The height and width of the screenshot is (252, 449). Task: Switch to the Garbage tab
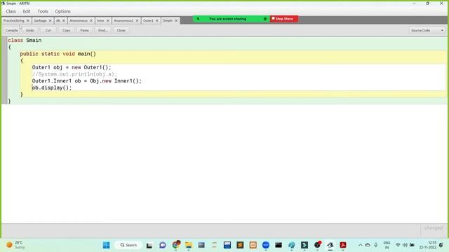[40, 20]
